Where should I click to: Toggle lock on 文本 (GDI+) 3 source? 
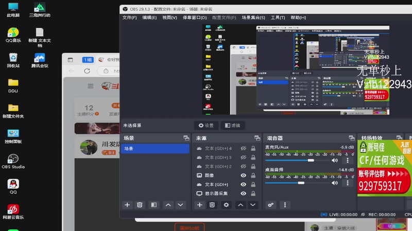coord(253,158)
